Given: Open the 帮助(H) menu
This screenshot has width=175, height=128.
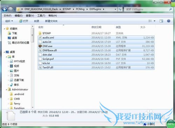Looking at the screenshot, I should 52,16.
